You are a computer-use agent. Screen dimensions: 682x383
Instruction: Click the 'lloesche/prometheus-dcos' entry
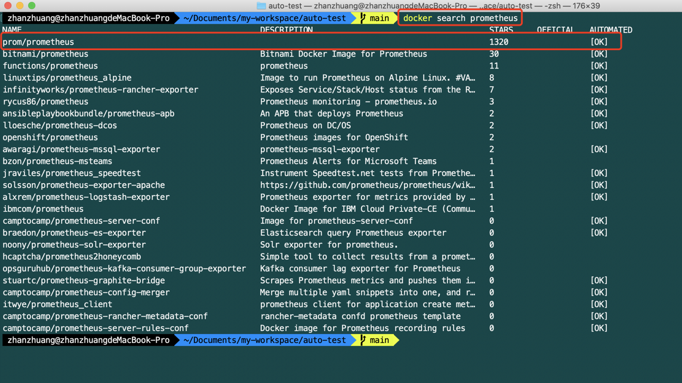(x=60, y=126)
